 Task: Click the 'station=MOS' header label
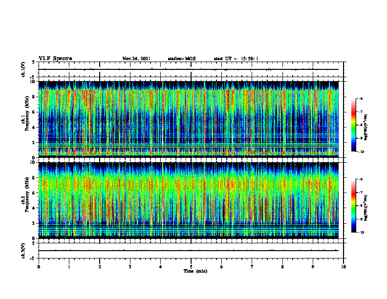coord(182,59)
